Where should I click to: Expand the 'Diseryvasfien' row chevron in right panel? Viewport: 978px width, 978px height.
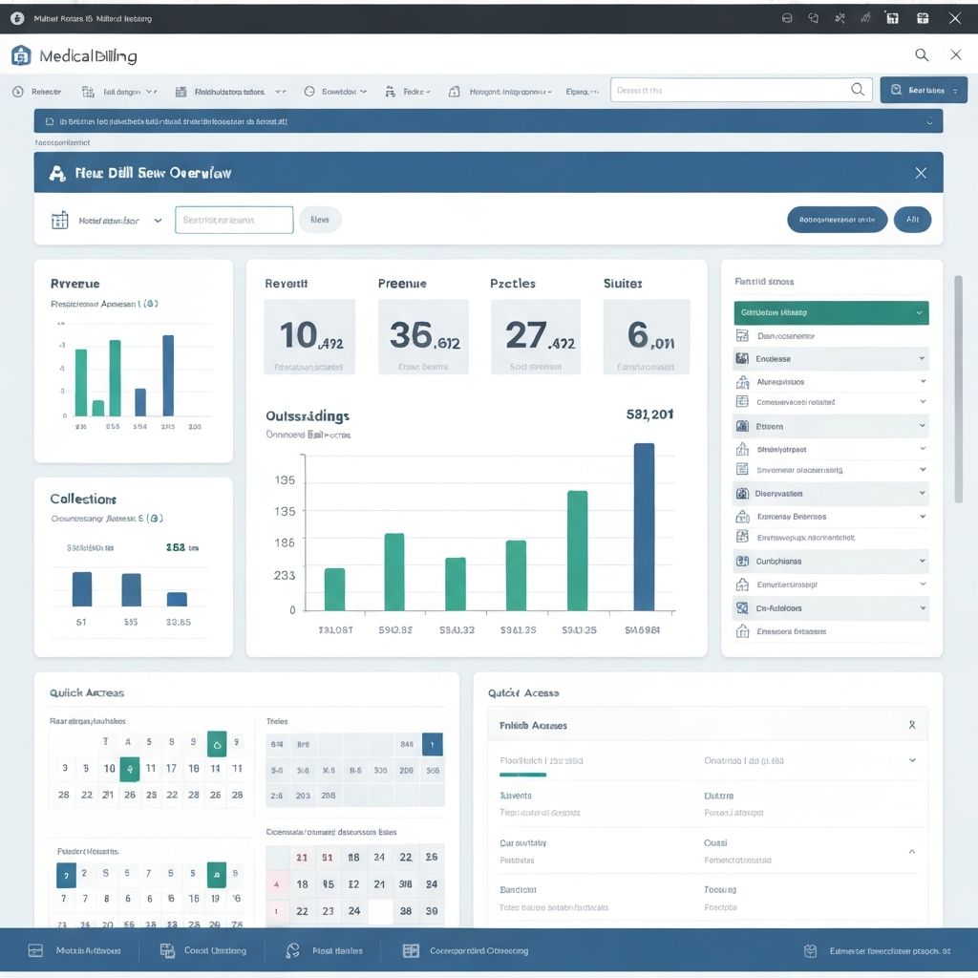922,494
